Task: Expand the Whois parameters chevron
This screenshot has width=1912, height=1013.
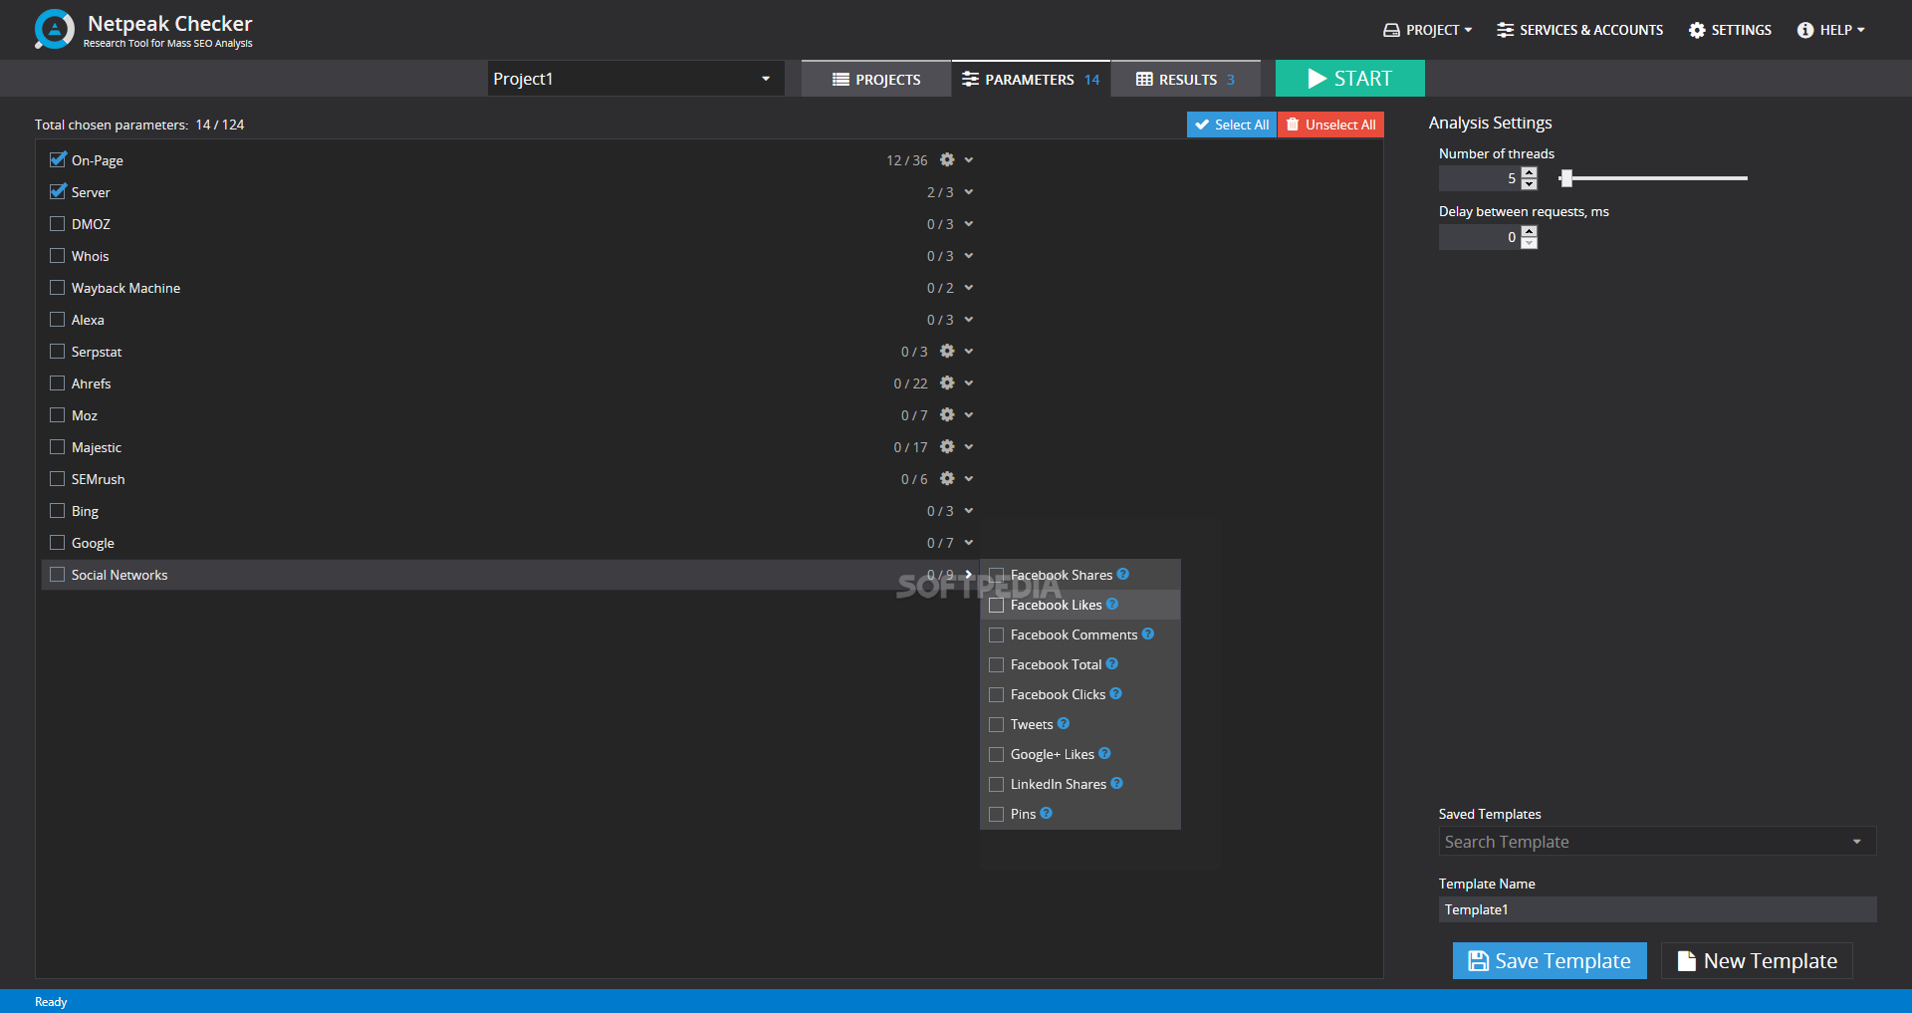Action: pos(969,255)
